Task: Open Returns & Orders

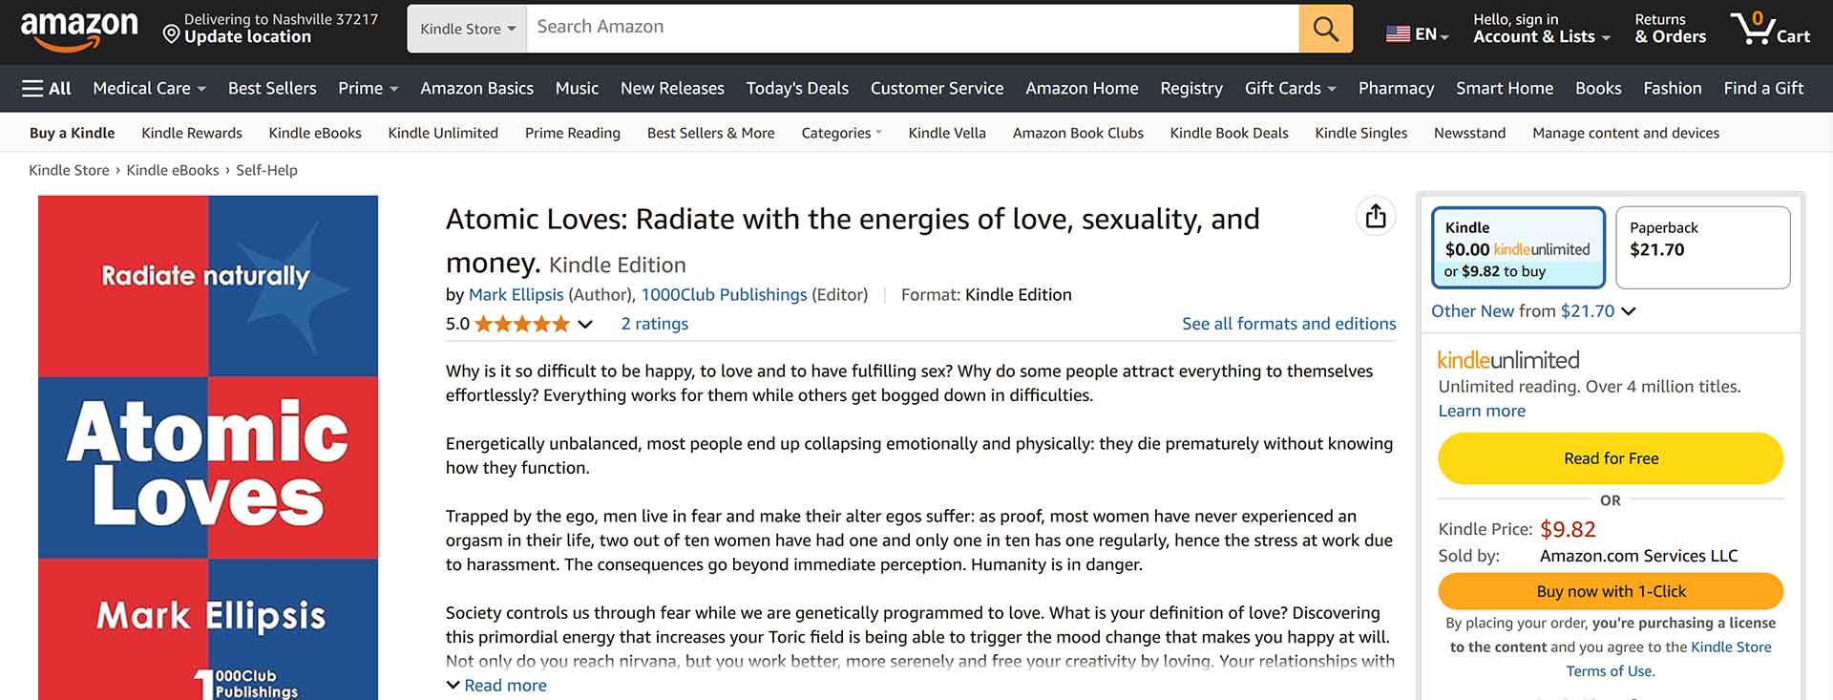Action: coord(1670,29)
